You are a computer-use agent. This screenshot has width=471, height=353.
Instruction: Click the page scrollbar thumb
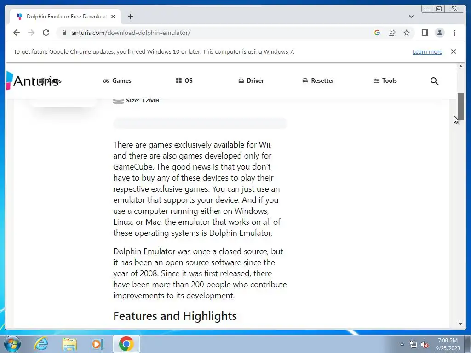click(x=460, y=106)
